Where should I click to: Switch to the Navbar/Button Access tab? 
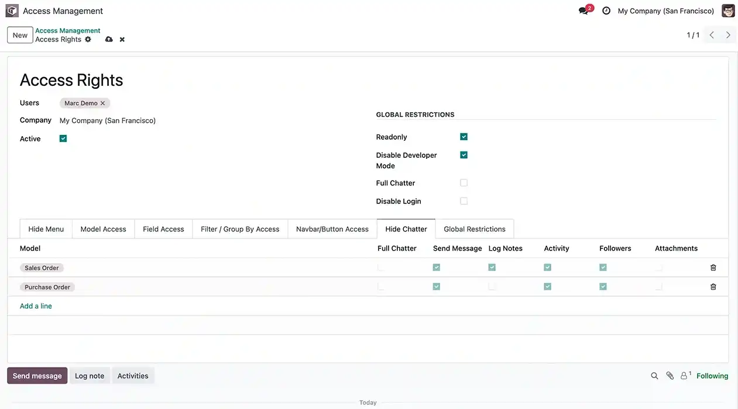pyautogui.click(x=332, y=229)
